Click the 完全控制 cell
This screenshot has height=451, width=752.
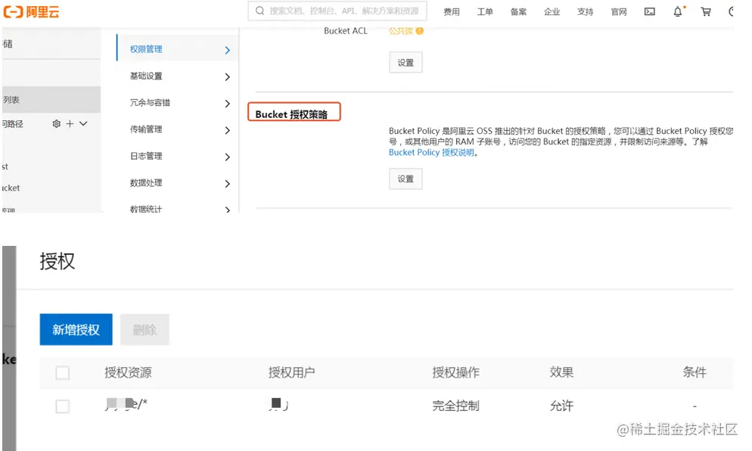[455, 406]
